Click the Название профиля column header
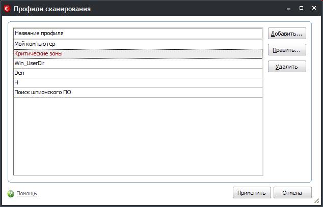 click(x=138, y=33)
